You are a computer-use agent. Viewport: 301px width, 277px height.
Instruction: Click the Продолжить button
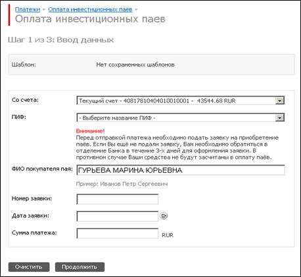pos(80,267)
